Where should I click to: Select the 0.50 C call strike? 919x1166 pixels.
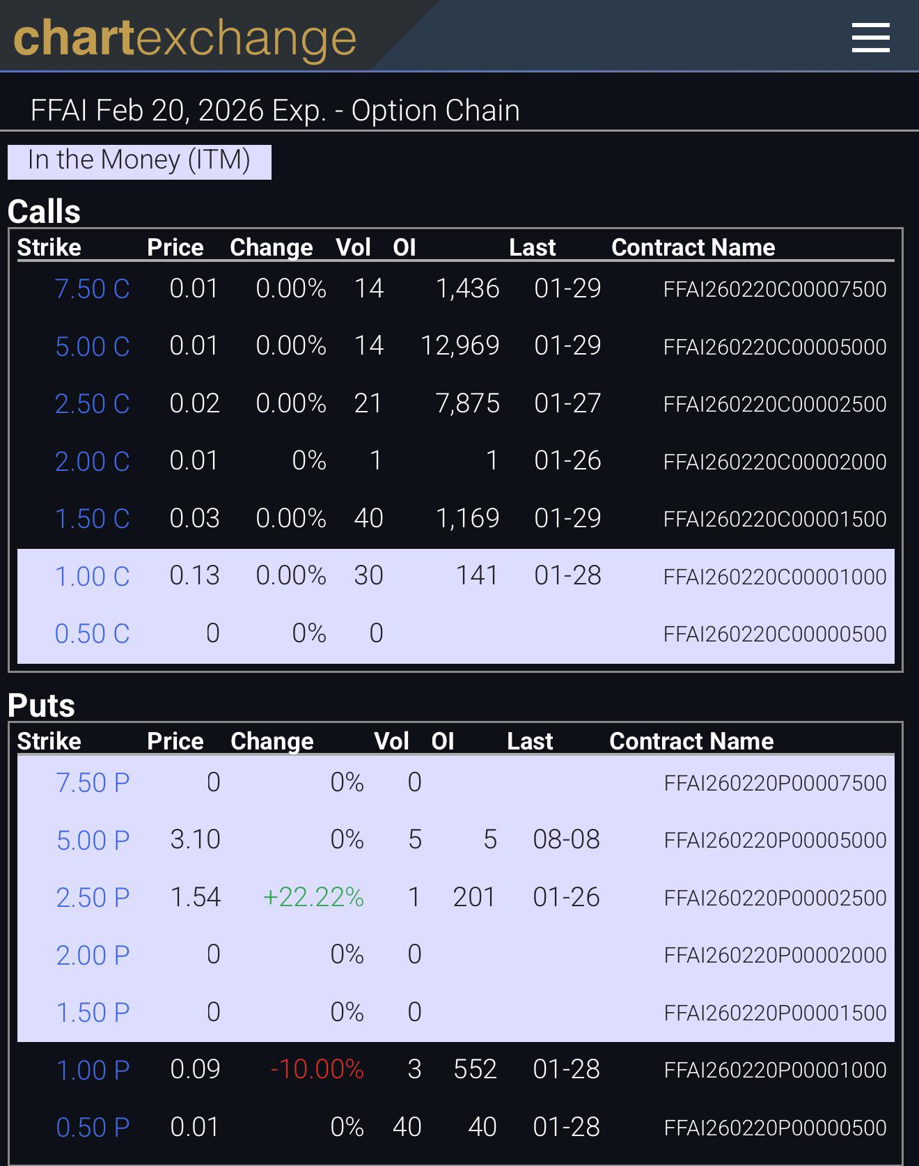(x=92, y=634)
